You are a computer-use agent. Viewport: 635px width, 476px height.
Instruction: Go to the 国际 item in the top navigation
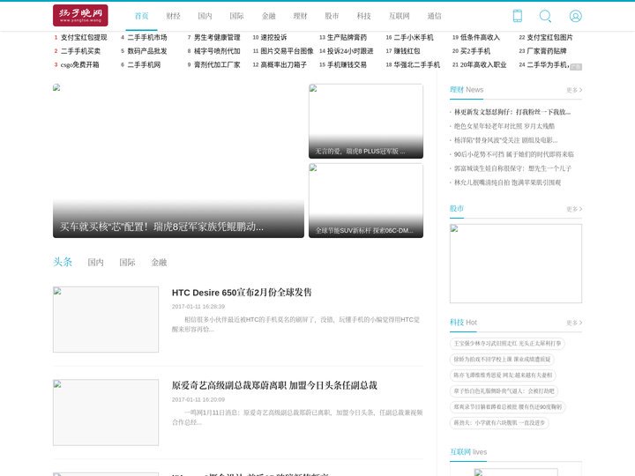point(236,16)
